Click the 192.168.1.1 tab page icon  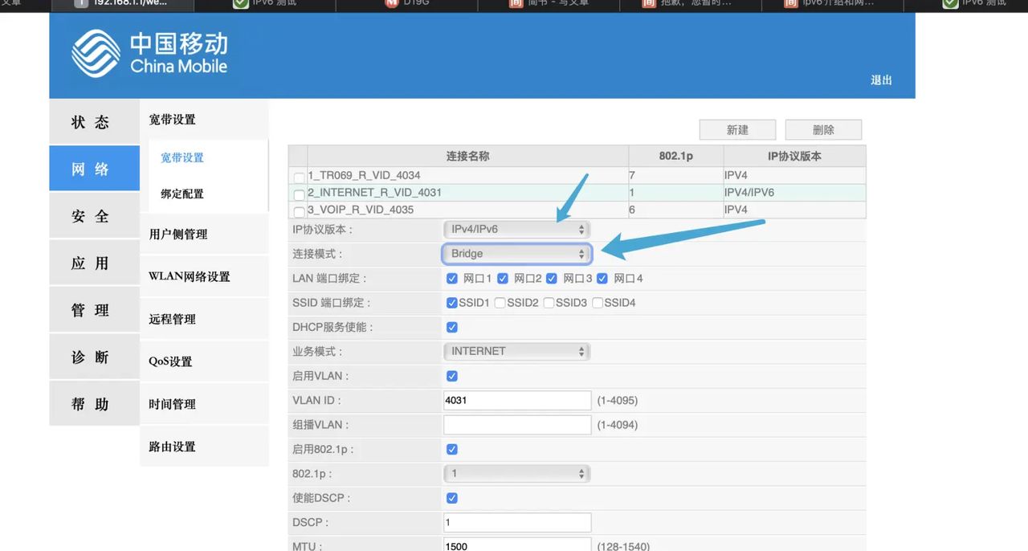click(x=80, y=6)
